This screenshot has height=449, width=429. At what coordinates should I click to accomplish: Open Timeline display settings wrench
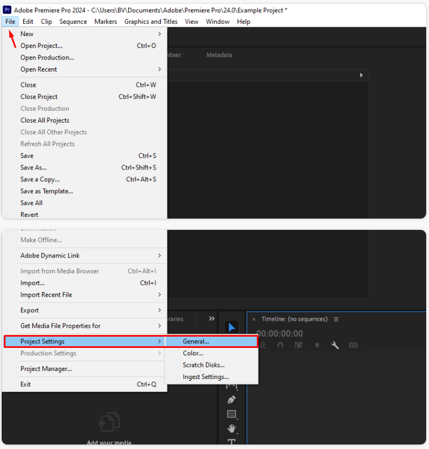point(335,345)
